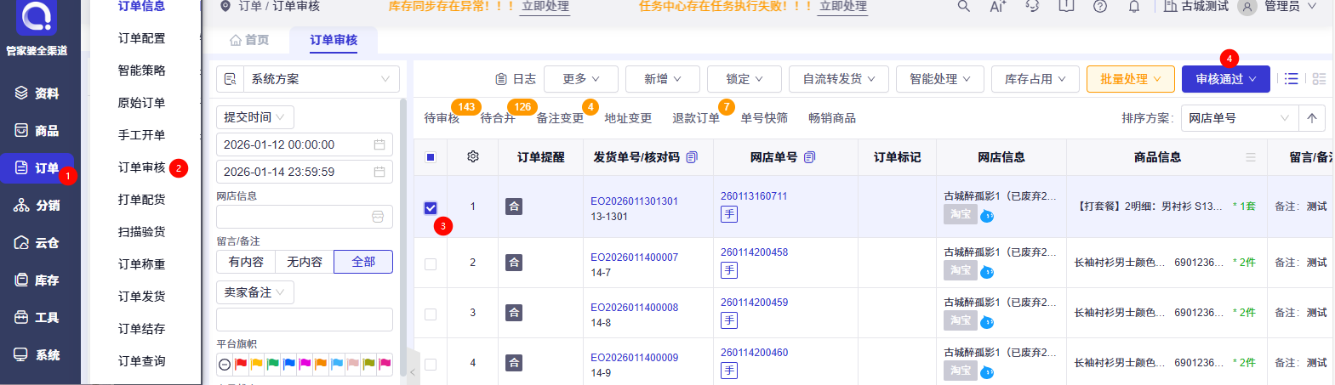Switch to card view icon
Viewport: 1335px width, 385px height.
[x=1319, y=78]
